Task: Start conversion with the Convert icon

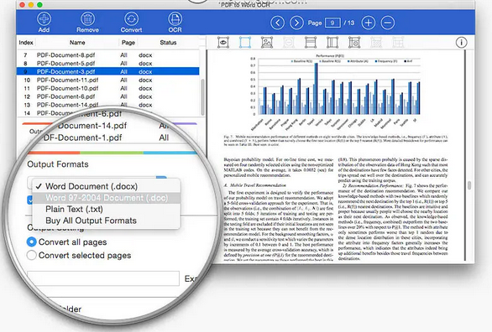Action: point(131,18)
